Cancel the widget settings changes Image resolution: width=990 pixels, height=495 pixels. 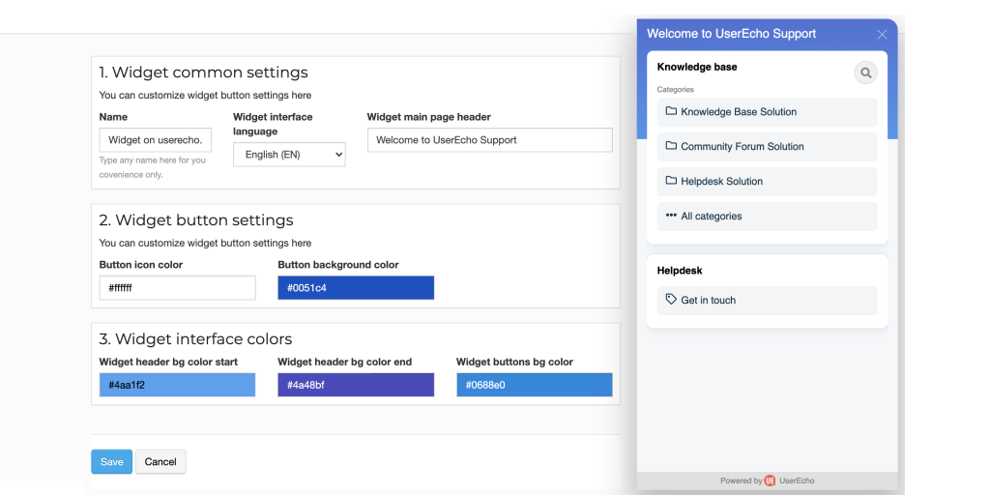click(x=160, y=461)
